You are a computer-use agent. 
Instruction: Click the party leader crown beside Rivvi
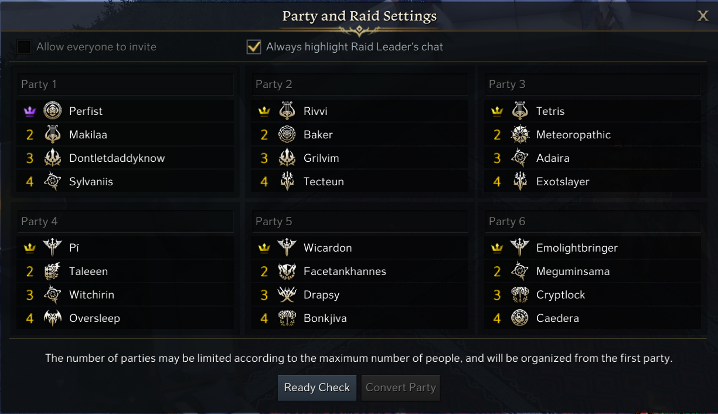(264, 111)
